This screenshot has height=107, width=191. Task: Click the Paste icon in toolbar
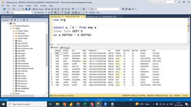pyautogui.click(x=69, y=9)
